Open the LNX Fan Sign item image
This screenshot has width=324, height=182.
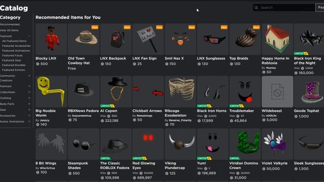pos(148,39)
